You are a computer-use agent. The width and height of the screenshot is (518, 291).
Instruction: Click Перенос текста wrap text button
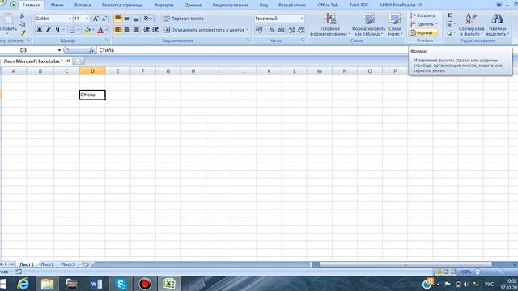pos(184,19)
